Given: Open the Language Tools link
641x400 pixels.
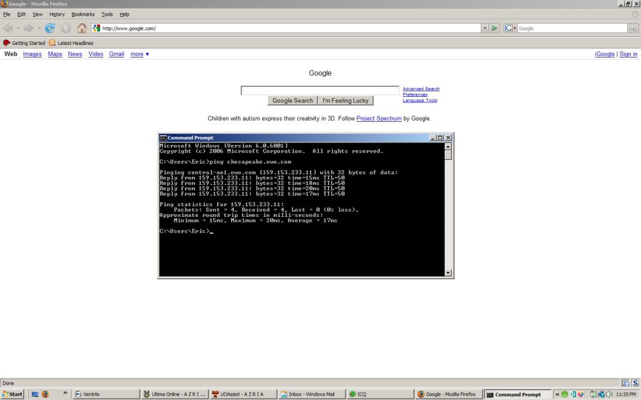Looking at the screenshot, I should [x=420, y=100].
